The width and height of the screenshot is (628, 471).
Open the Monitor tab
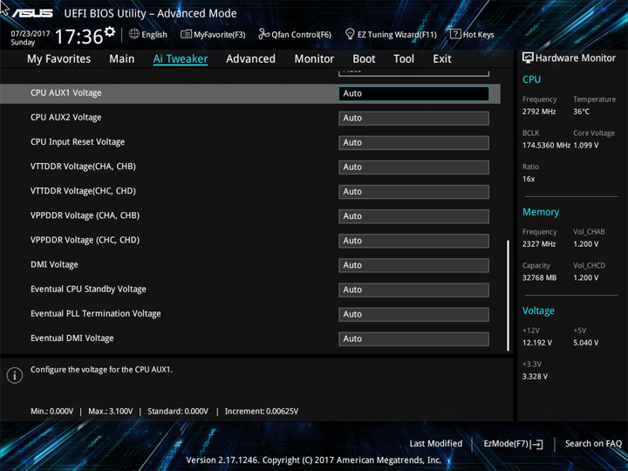click(x=314, y=59)
